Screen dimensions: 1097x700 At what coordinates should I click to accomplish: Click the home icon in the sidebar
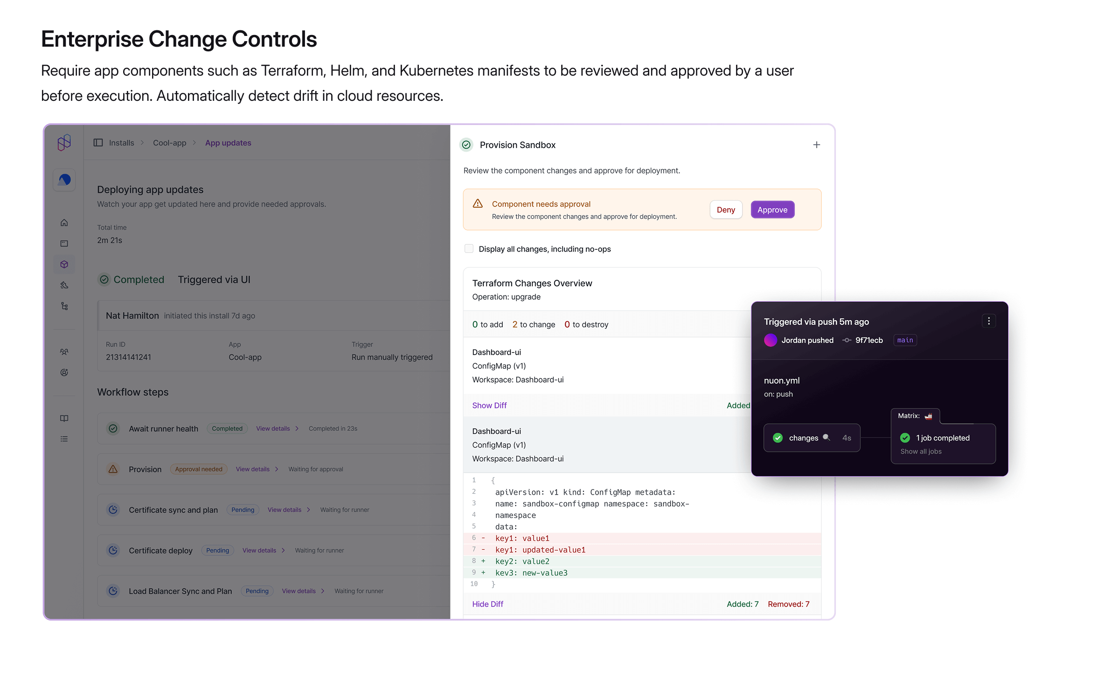[64, 223]
